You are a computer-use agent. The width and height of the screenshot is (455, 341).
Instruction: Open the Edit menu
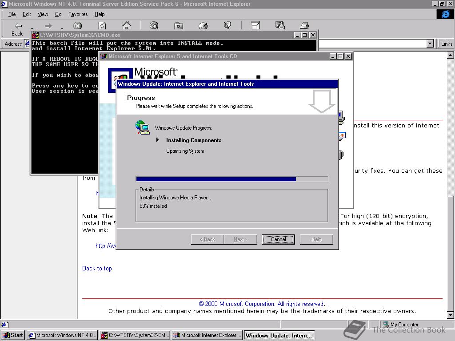tap(26, 14)
